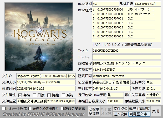Select DLC row 0100F7E00C70F003
This screenshot has width=163, height=118.
click(x=124, y=27)
